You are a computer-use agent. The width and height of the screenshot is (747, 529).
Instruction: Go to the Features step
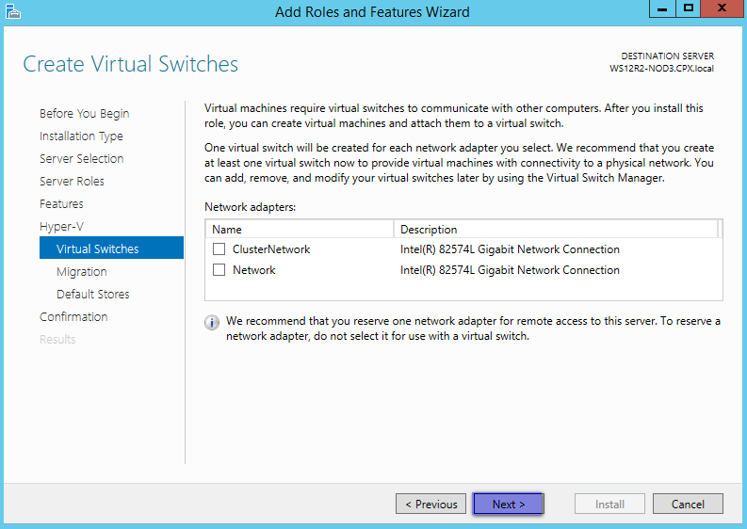coord(61,204)
